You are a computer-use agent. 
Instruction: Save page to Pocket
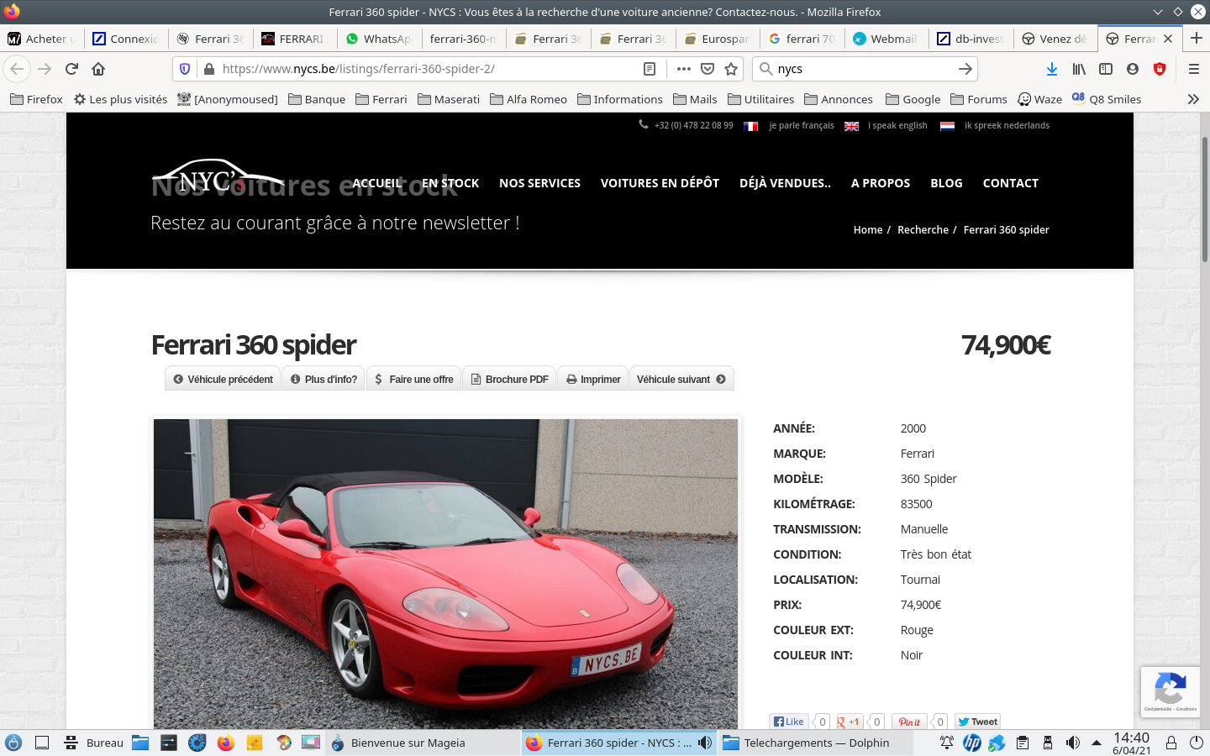pyautogui.click(x=708, y=69)
